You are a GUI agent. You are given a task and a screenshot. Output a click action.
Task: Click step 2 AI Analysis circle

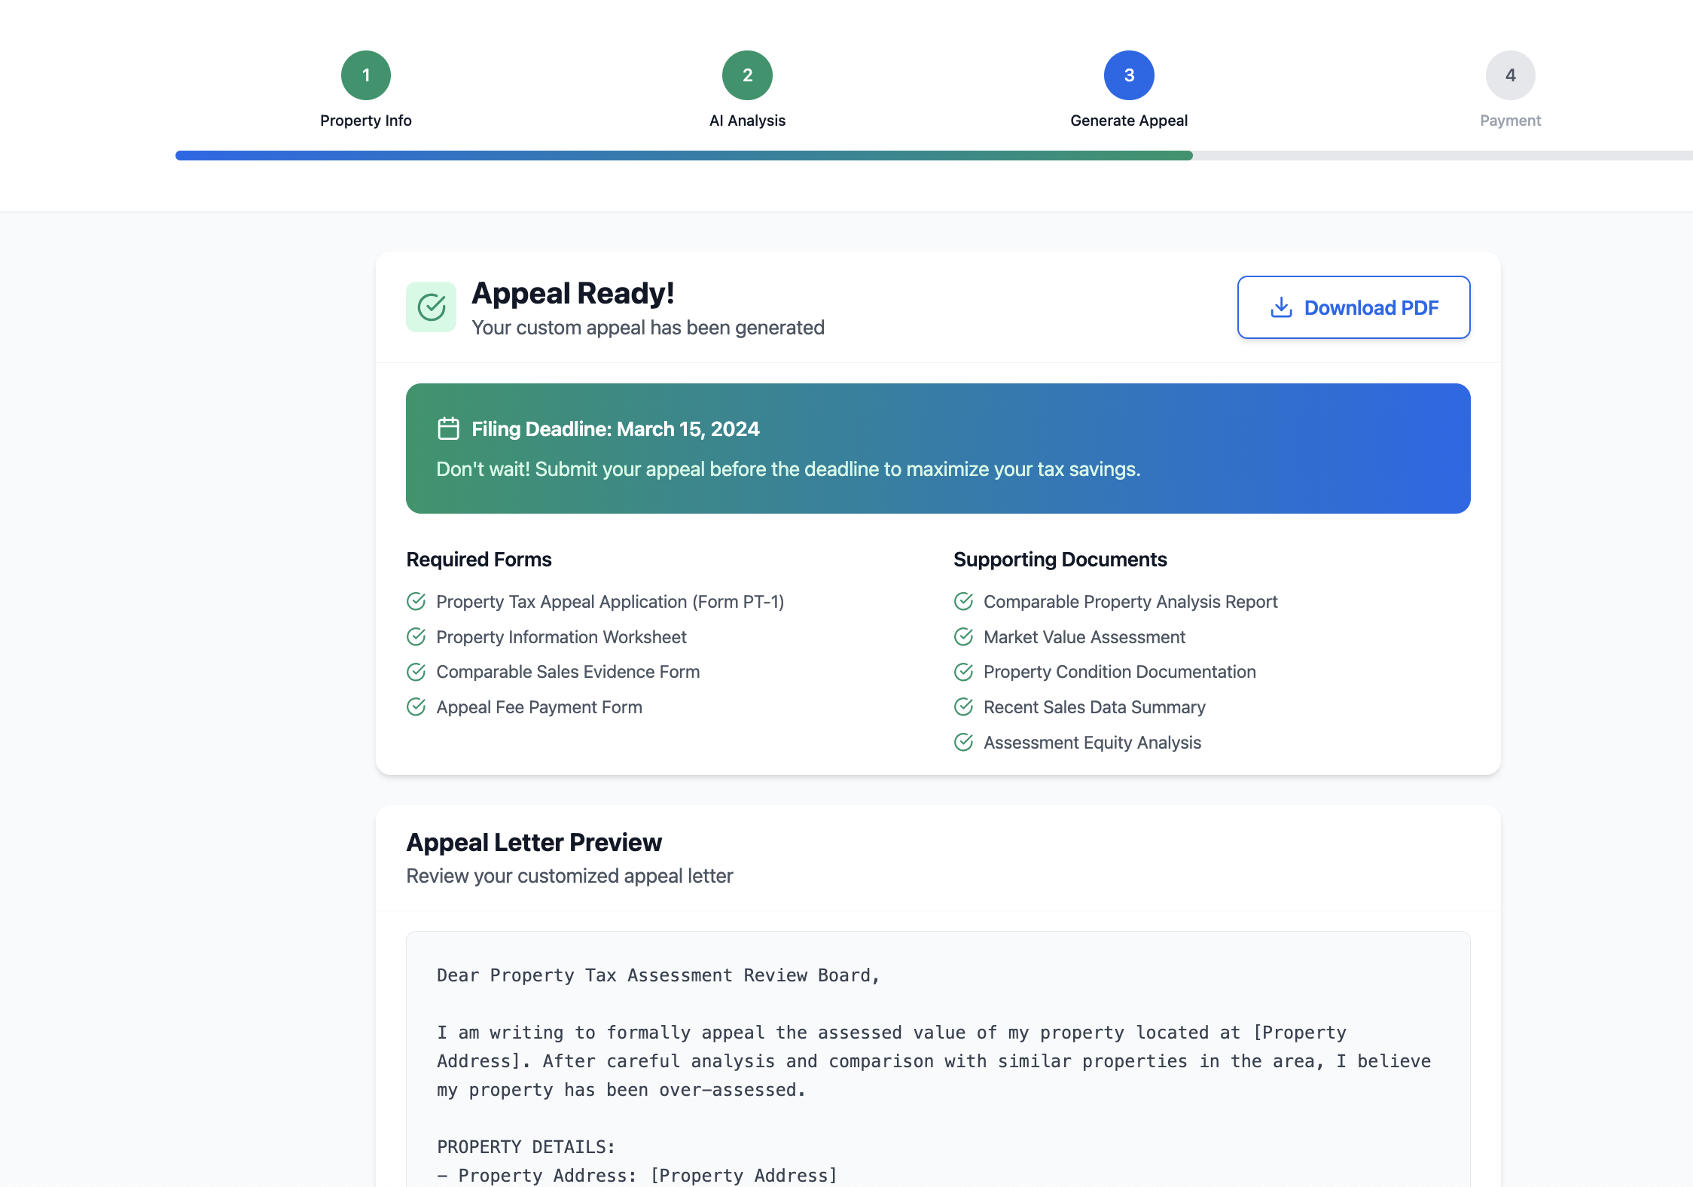pyautogui.click(x=747, y=75)
